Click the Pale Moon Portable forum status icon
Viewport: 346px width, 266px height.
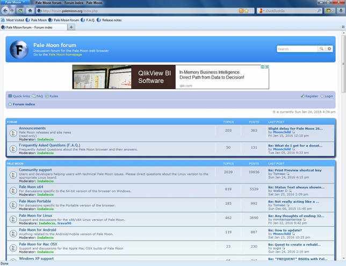pos(13,205)
